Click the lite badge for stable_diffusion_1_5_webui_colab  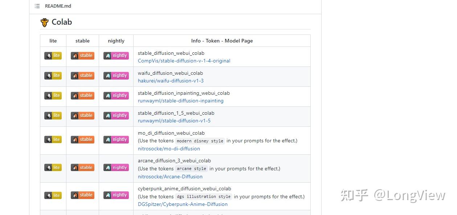pos(53,115)
